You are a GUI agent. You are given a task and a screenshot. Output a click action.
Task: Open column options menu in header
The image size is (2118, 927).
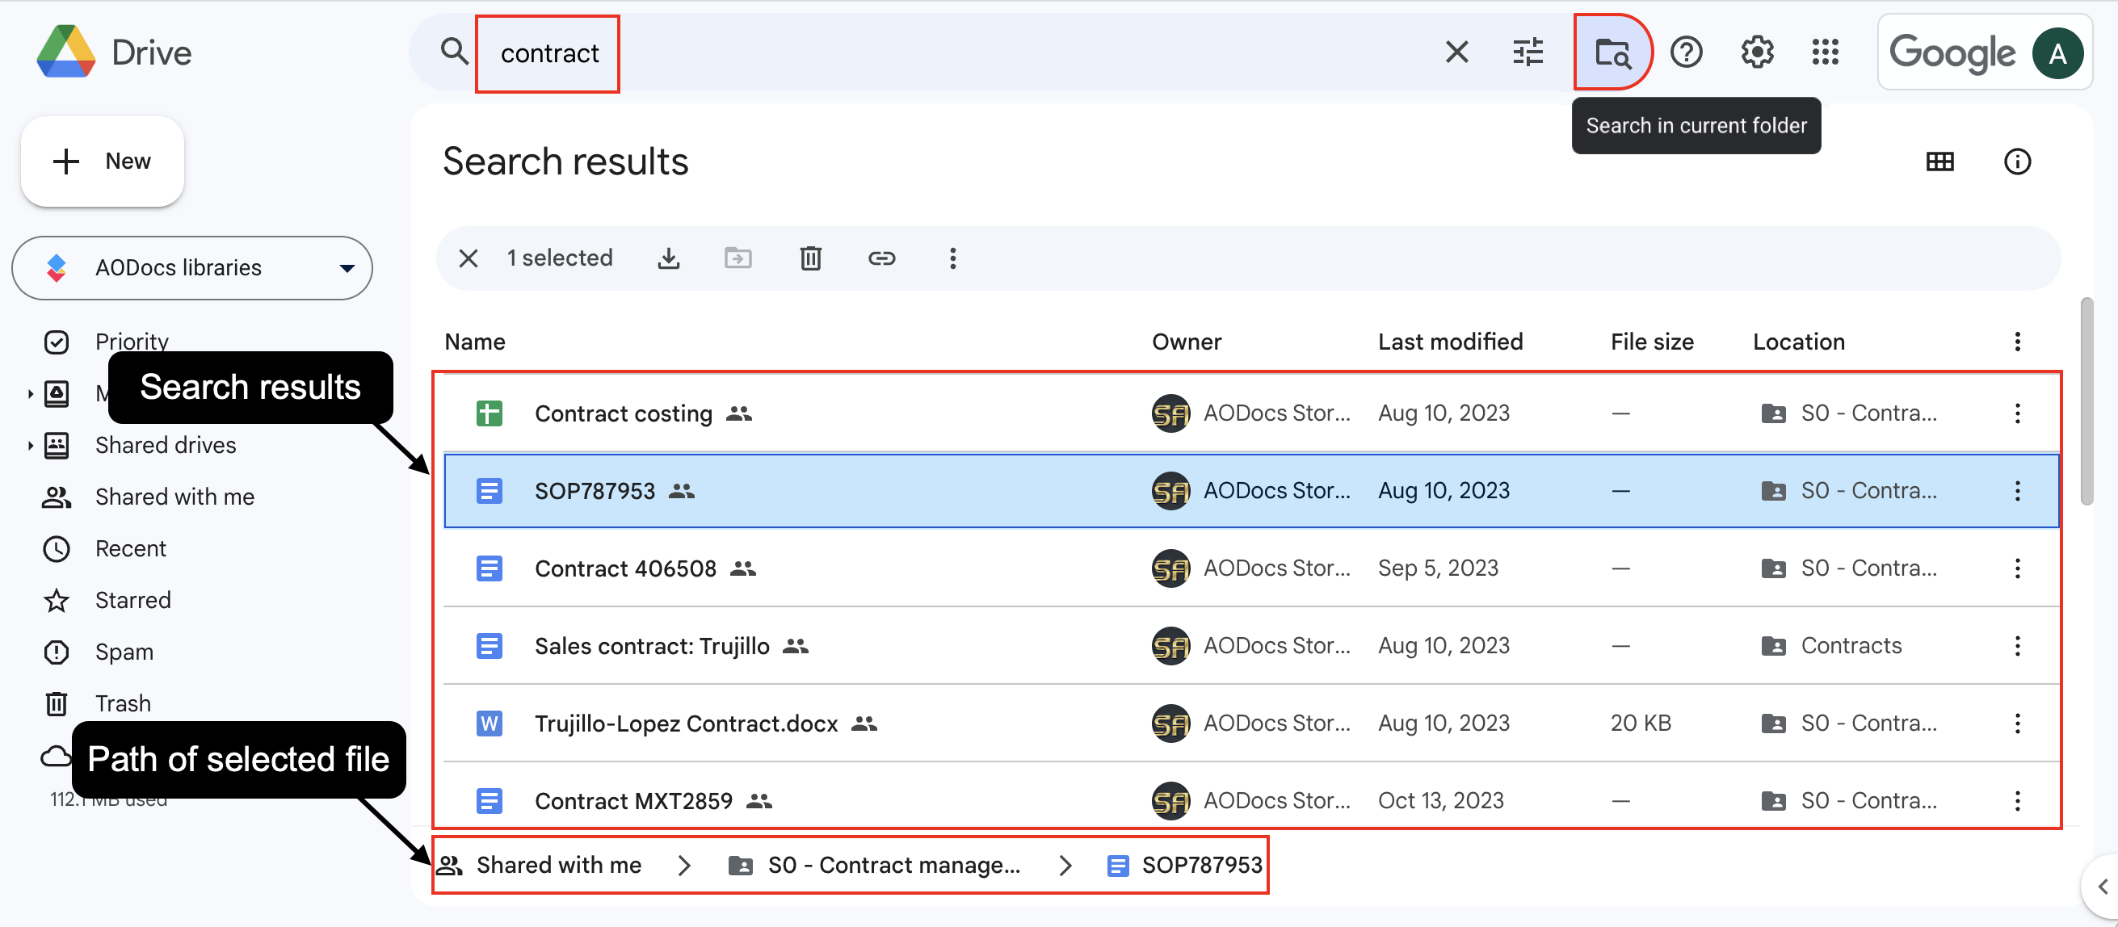tap(2017, 342)
